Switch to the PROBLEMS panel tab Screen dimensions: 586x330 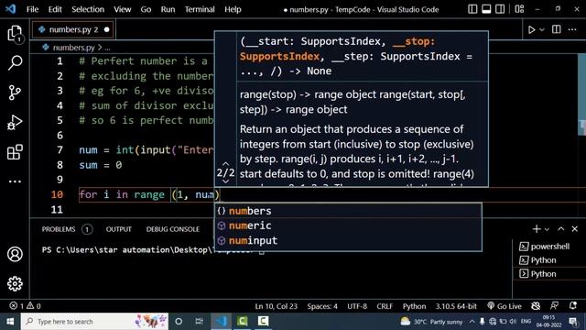[59, 229]
